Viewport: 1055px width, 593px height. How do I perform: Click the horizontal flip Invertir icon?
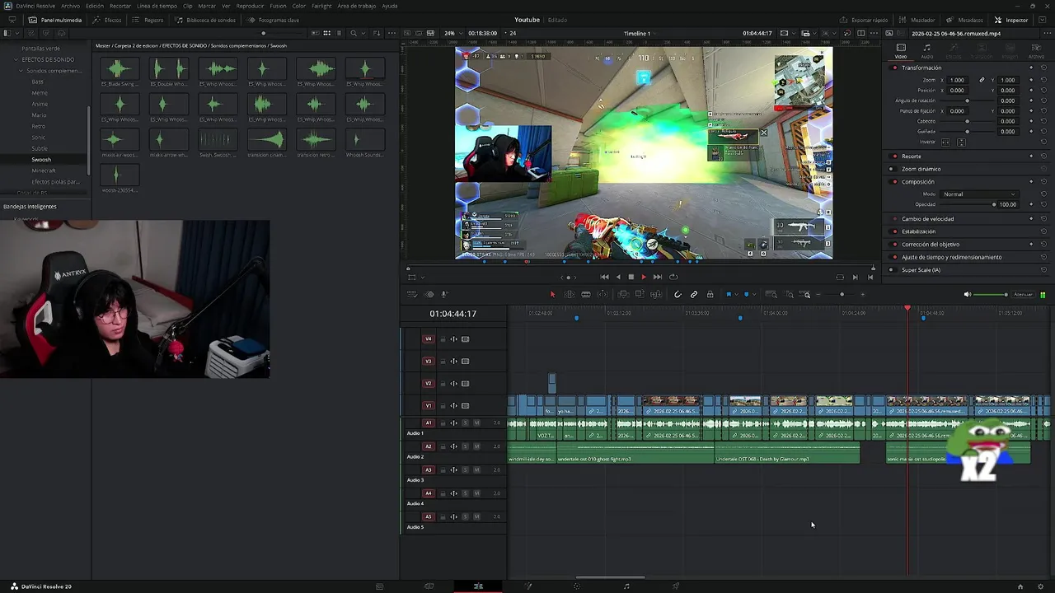coord(945,142)
